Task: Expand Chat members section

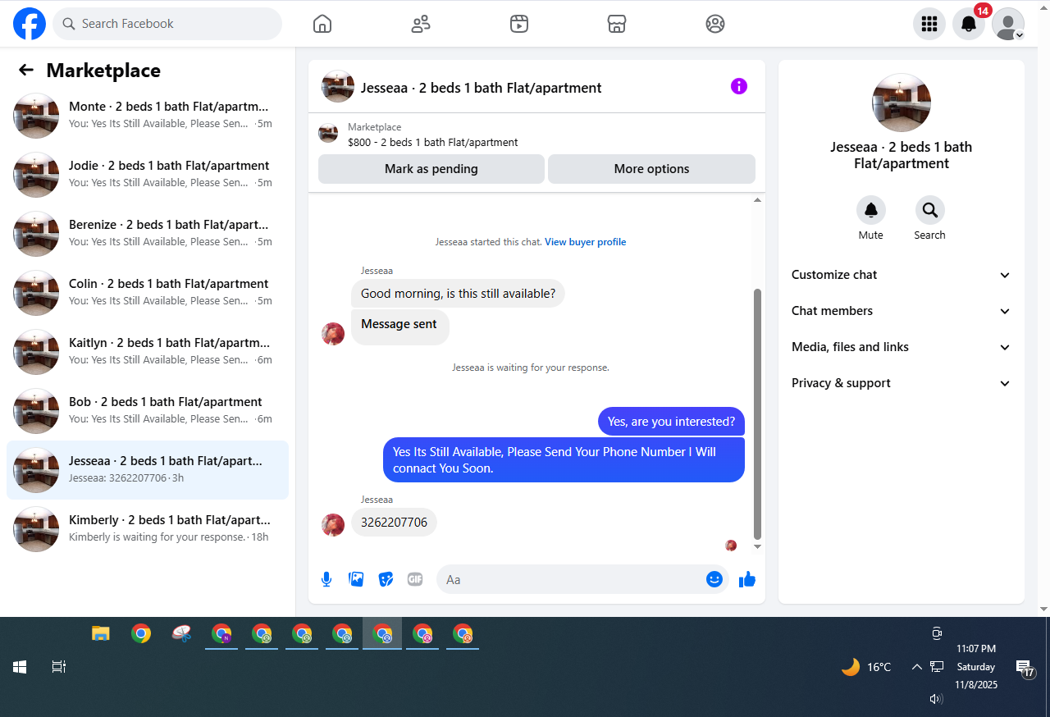Action: pos(901,311)
